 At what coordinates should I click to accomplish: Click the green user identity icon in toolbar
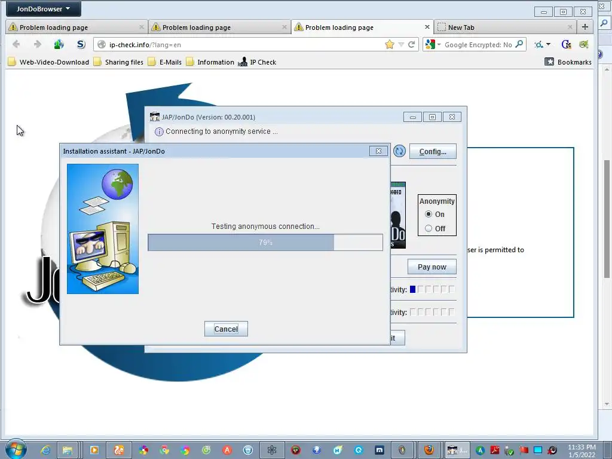coord(59,44)
